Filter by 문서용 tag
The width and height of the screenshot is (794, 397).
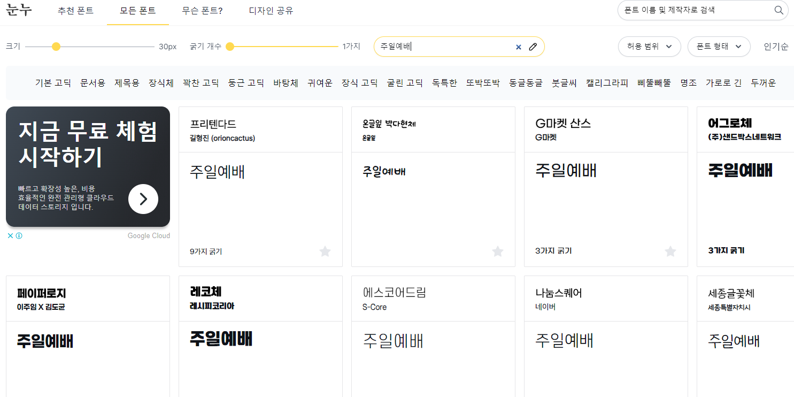pos(92,83)
